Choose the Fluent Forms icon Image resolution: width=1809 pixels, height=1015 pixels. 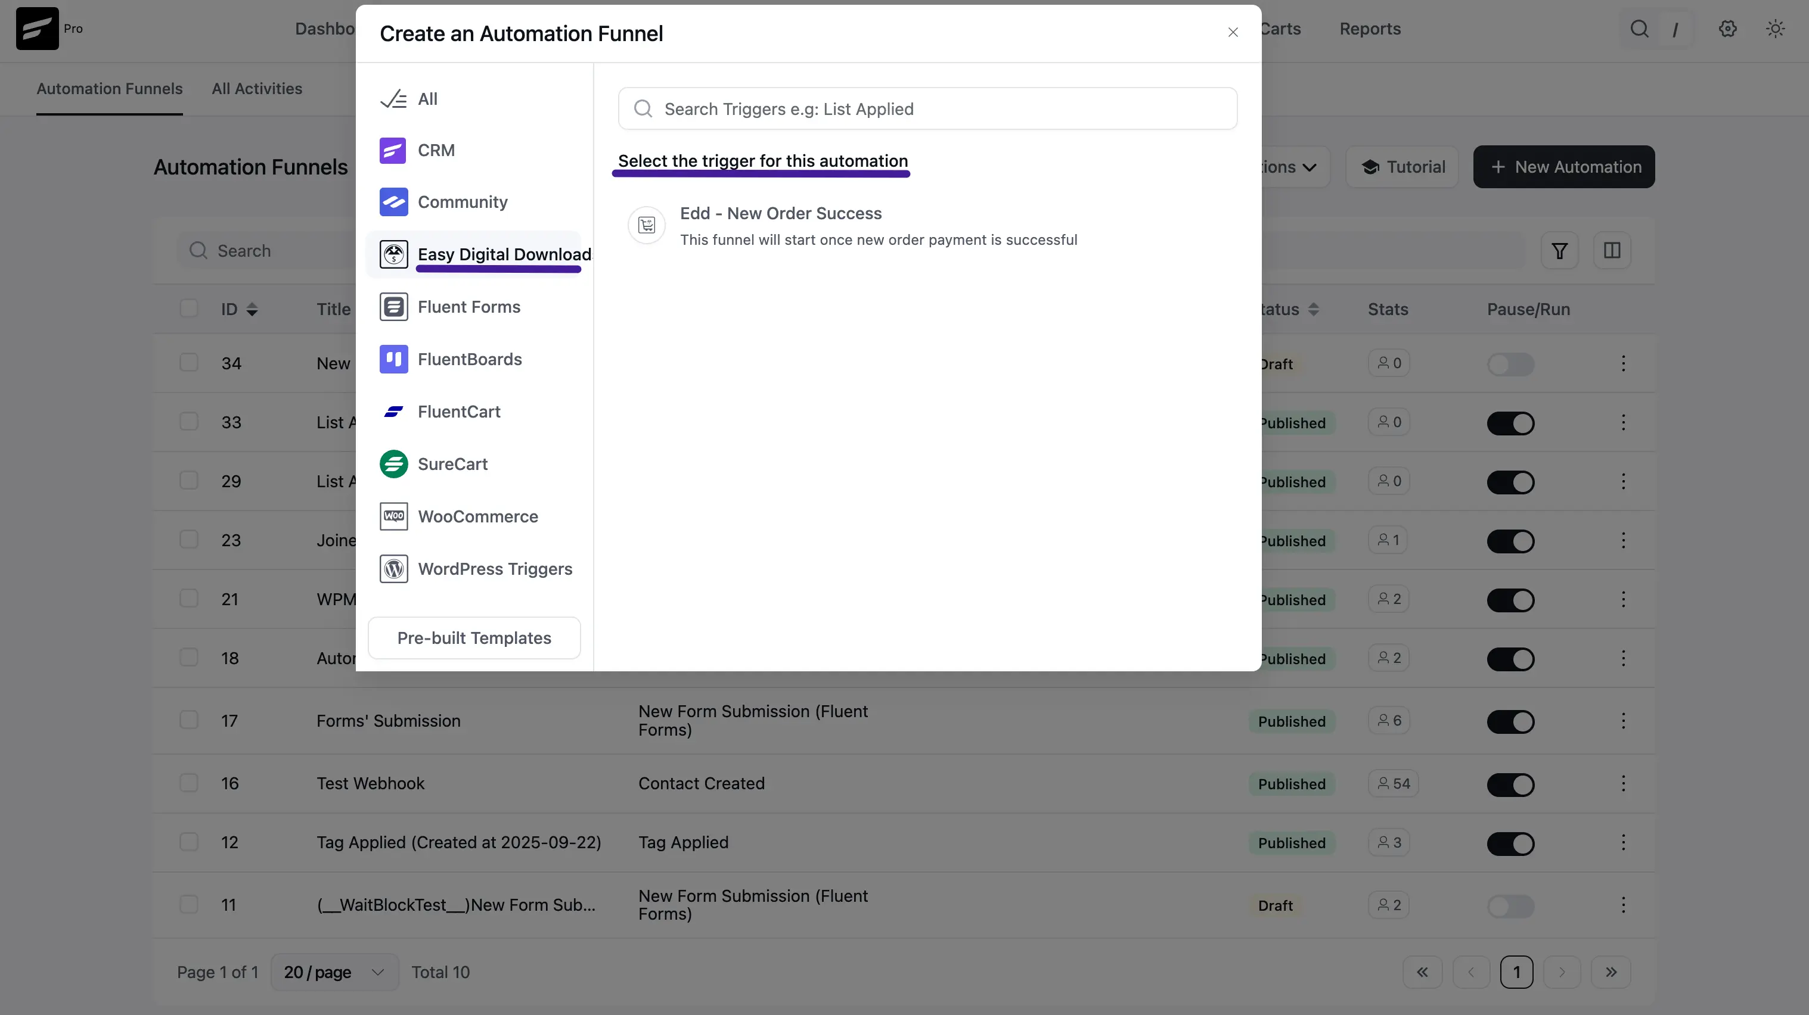(x=393, y=307)
